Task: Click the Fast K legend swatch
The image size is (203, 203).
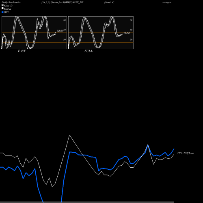Action: 2,8
